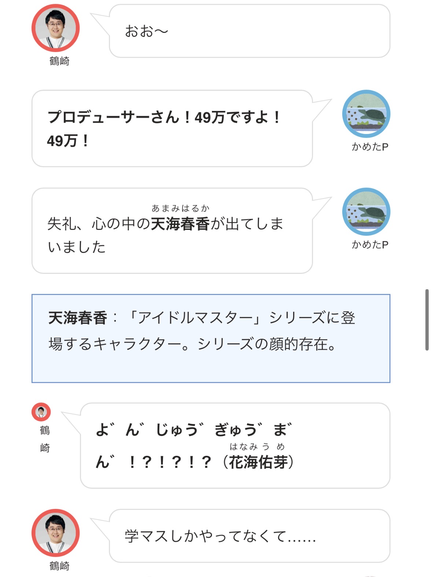This screenshot has width=432, height=577.
Task: Select the プロデューサーさん！49万ですよ！ speech bubble
Action: (x=172, y=129)
